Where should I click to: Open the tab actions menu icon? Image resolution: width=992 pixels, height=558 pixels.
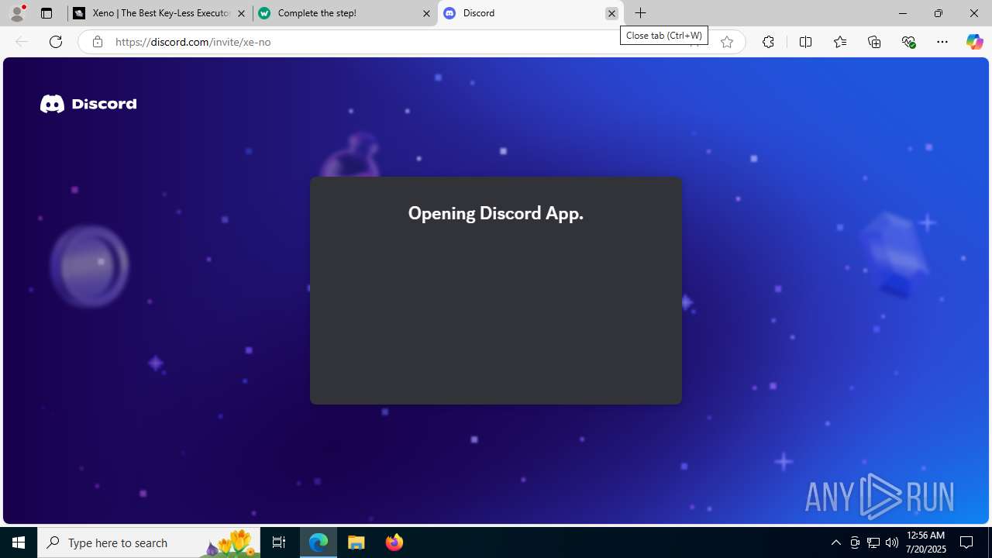coord(46,13)
